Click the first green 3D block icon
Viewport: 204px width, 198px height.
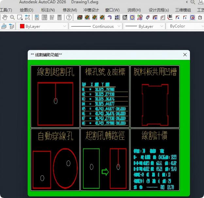pos(80,17)
